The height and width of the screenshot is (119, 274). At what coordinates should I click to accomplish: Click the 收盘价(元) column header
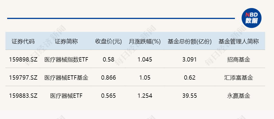(x=109, y=41)
